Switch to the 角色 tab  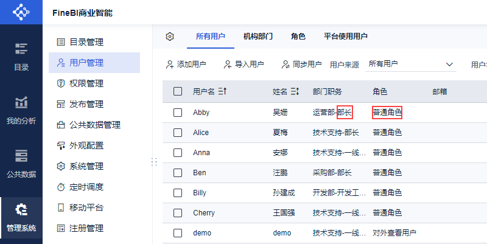tap(298, 37)
